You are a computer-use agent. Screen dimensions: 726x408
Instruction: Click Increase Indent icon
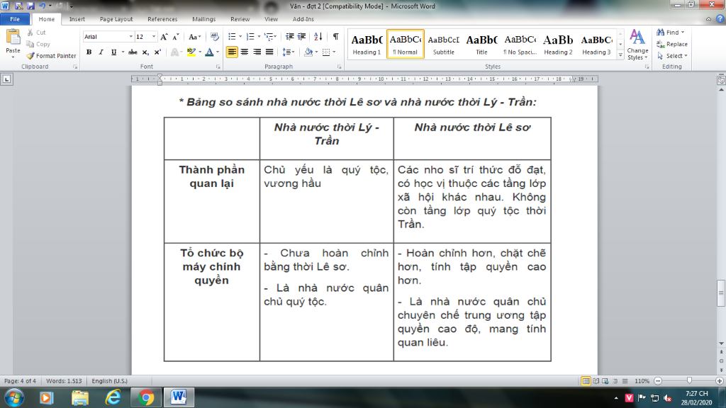[x=302, y=37]
